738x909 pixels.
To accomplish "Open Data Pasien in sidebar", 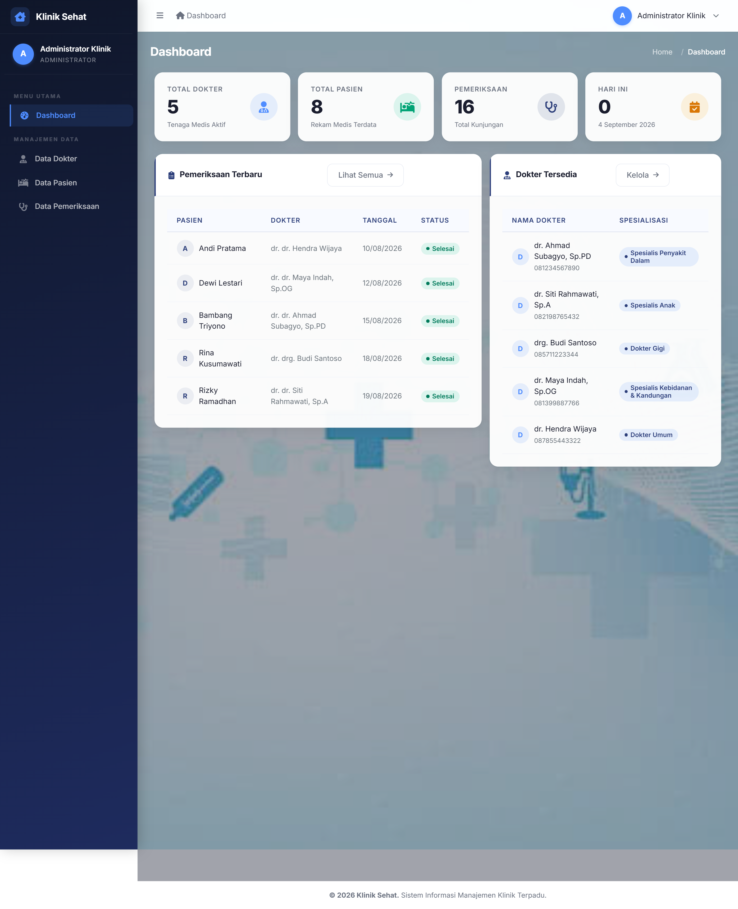I will click(x=71, y=183).
